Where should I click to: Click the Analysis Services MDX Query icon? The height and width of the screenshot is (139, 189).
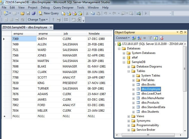point(69,13)
